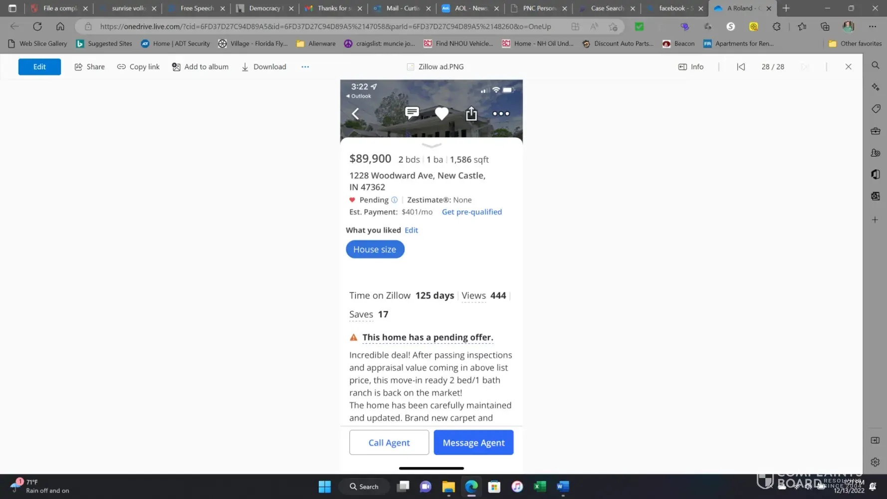
Task: Click the white S circle extension icon
Action: coord(731,26)
